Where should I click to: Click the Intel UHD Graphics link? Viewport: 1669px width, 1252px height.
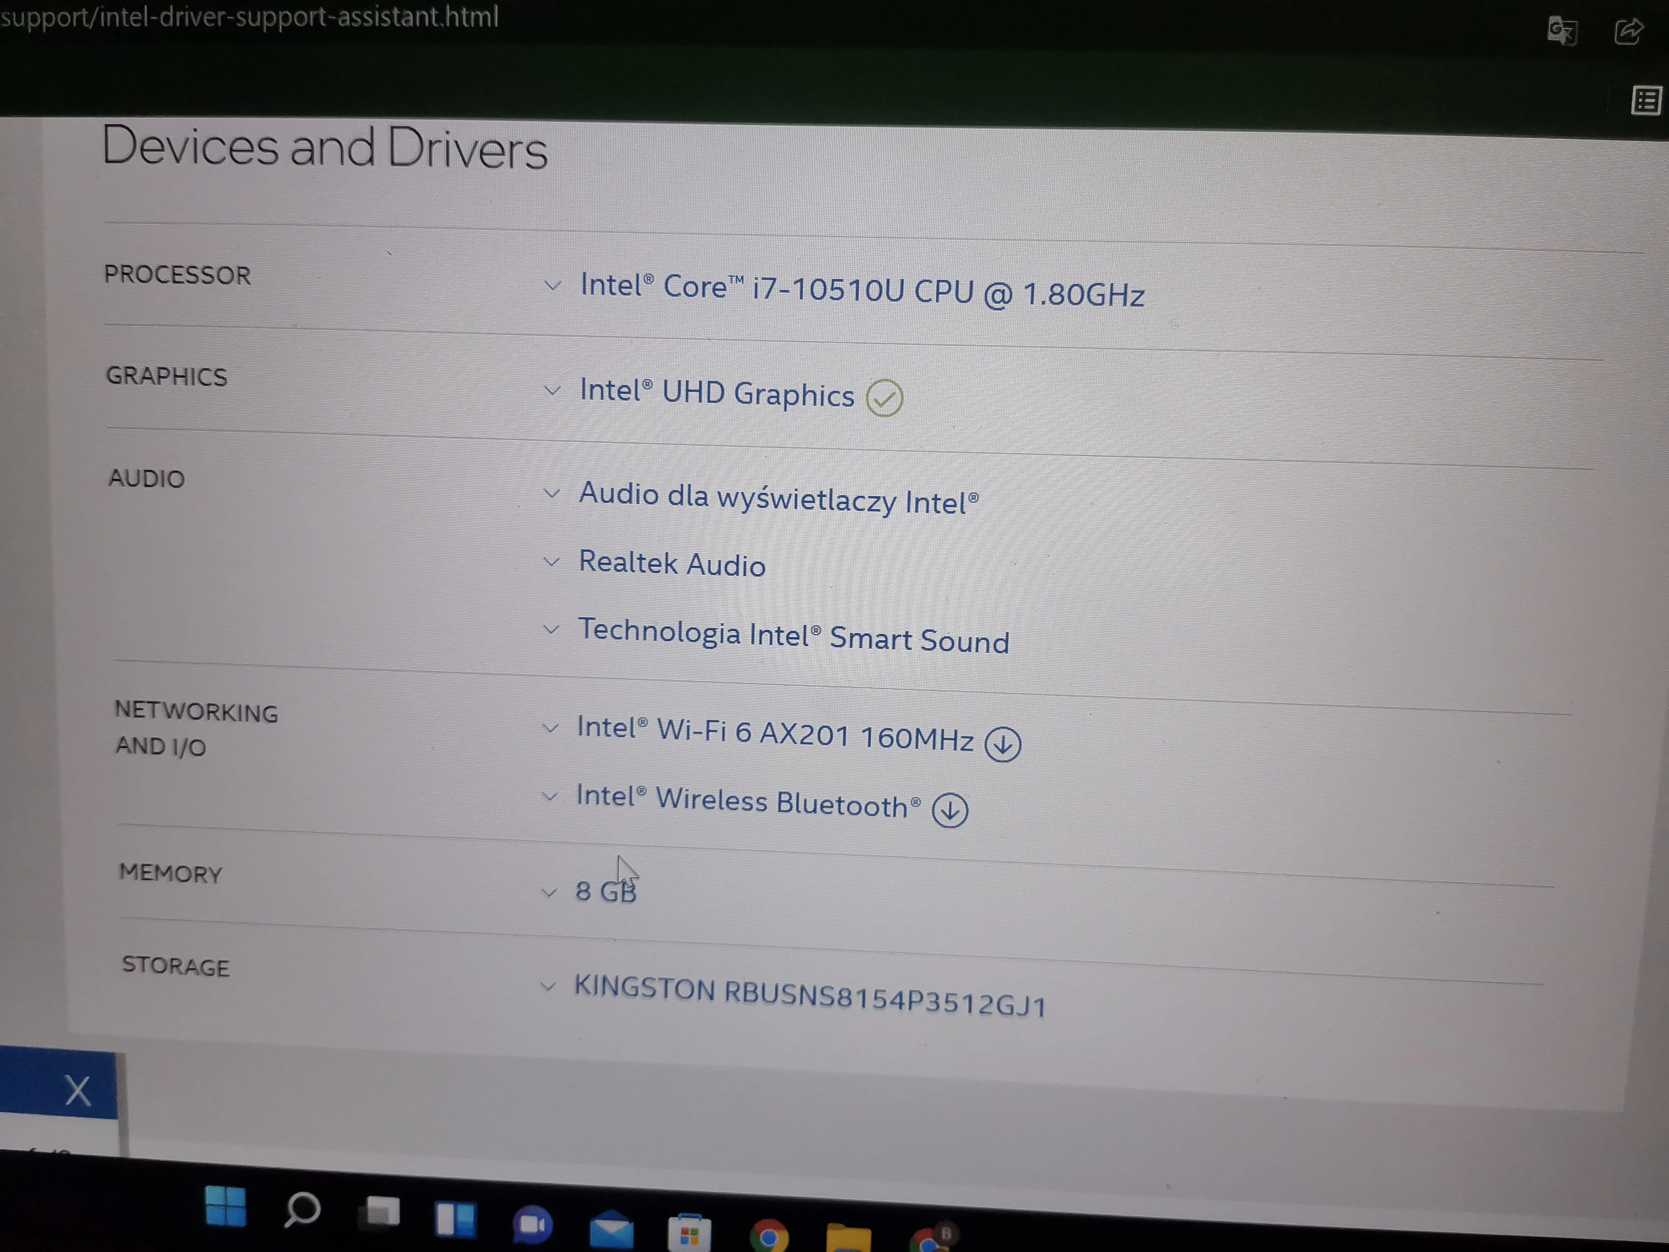pyautogui.click(x=716, y=393)
